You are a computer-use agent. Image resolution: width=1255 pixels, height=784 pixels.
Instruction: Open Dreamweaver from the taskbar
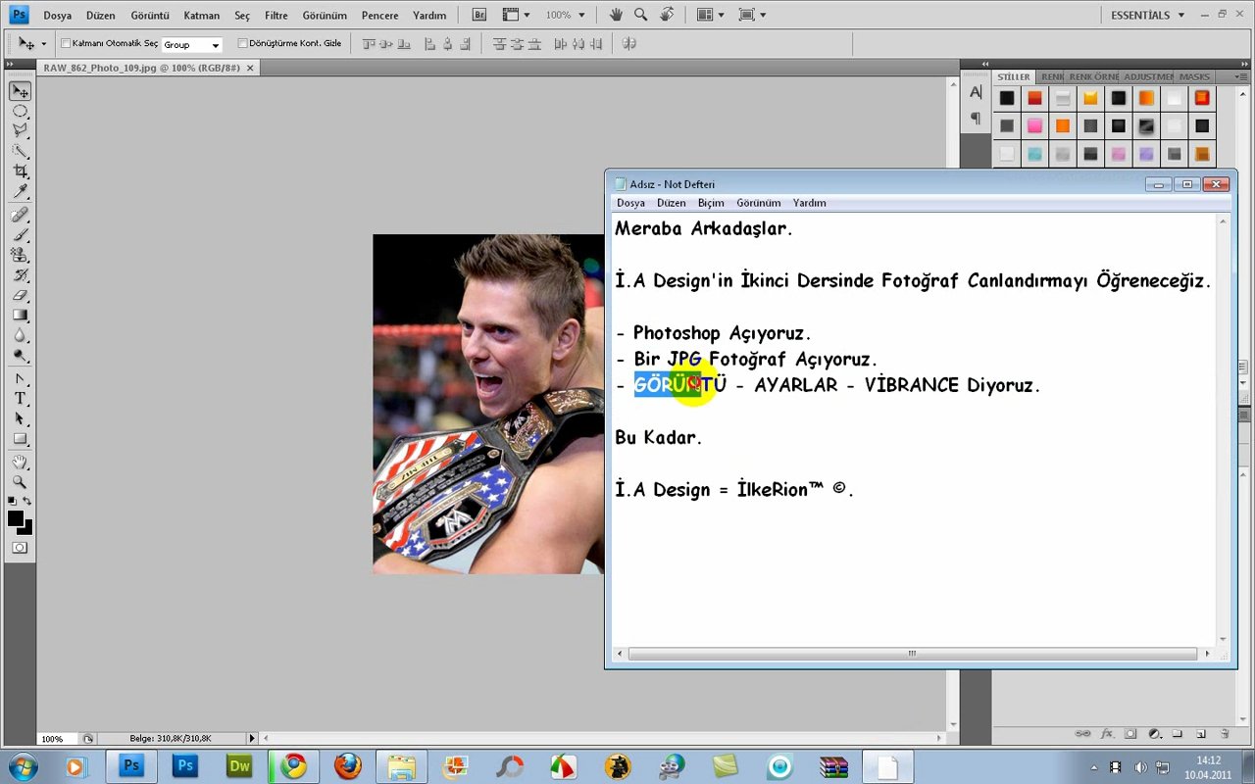click(x=239, y=766)
